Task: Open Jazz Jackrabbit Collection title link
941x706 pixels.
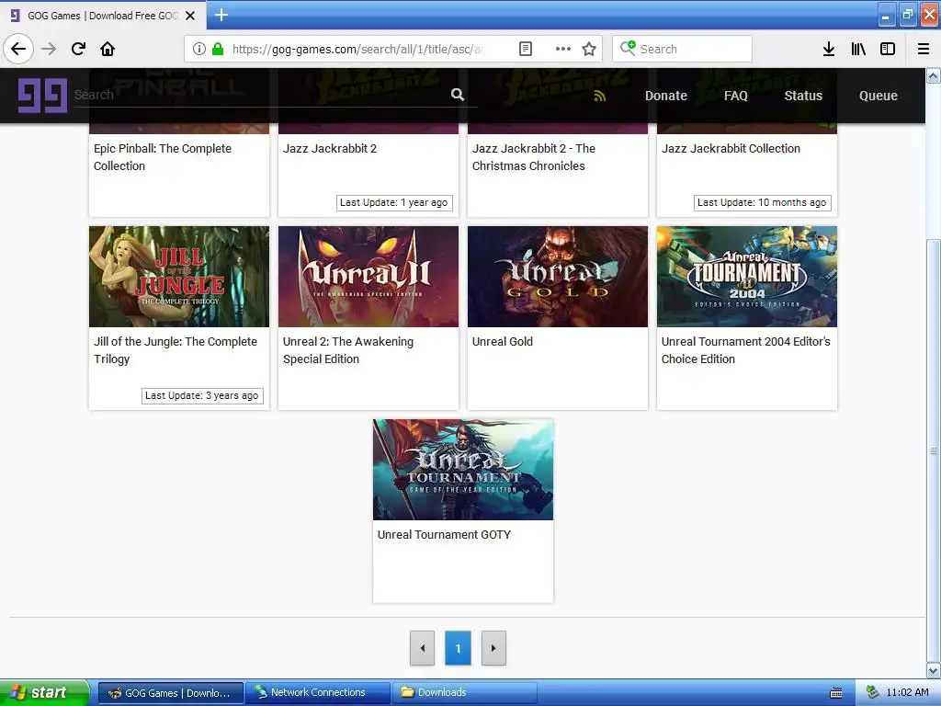Action: pos(731,148)
